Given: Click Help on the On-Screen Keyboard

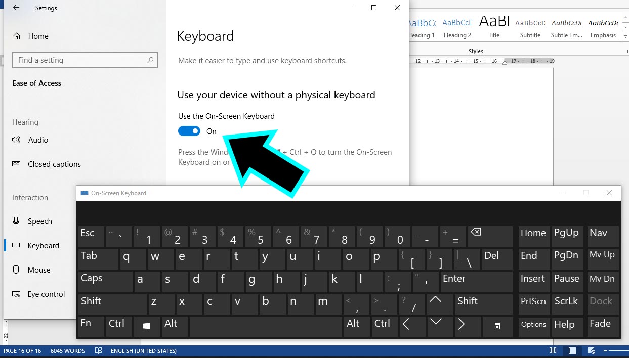Looking at the screenshot, I should [x=567, y=327].
